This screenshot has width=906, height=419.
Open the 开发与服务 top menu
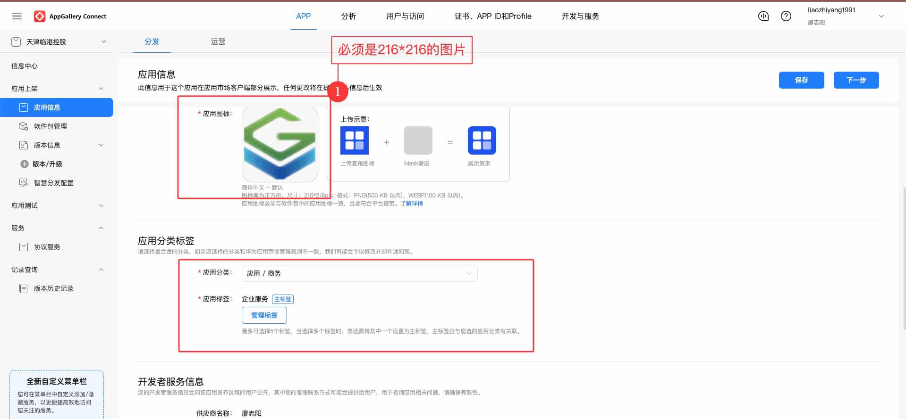pyautogui.click(x=580, y=16)
